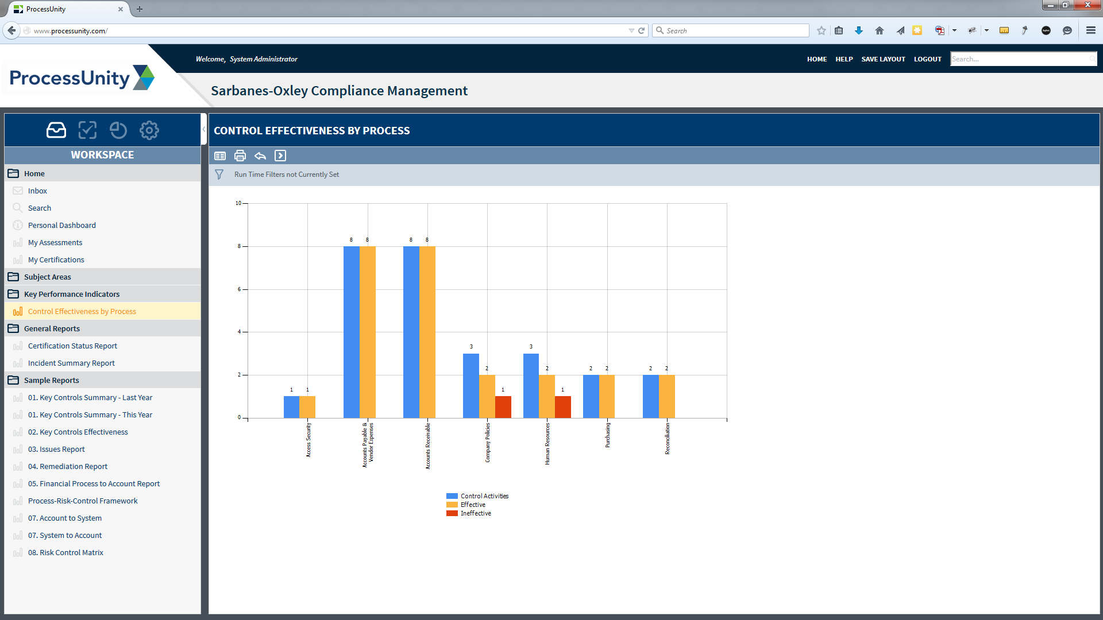Click the paper plane send icon in browser toolbar
The width and height of the screenshot is (1103, 620).
pyautogui.click(x=900, y=30)
